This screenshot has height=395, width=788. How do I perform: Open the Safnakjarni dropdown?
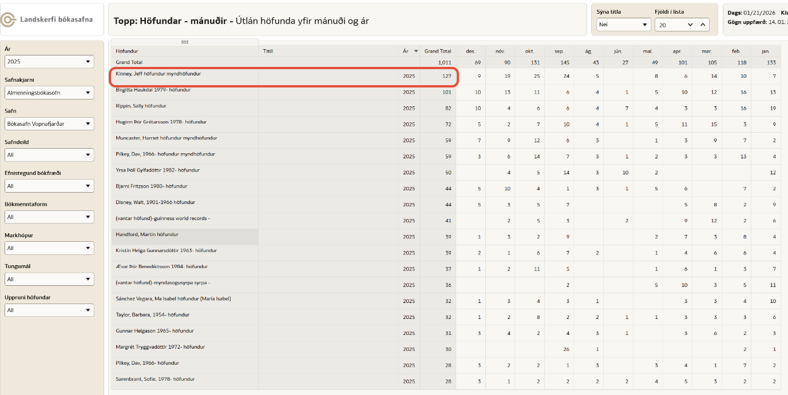pos(49,93)
